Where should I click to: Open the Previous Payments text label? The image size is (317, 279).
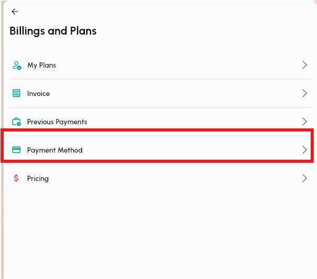tap(57, 122)
